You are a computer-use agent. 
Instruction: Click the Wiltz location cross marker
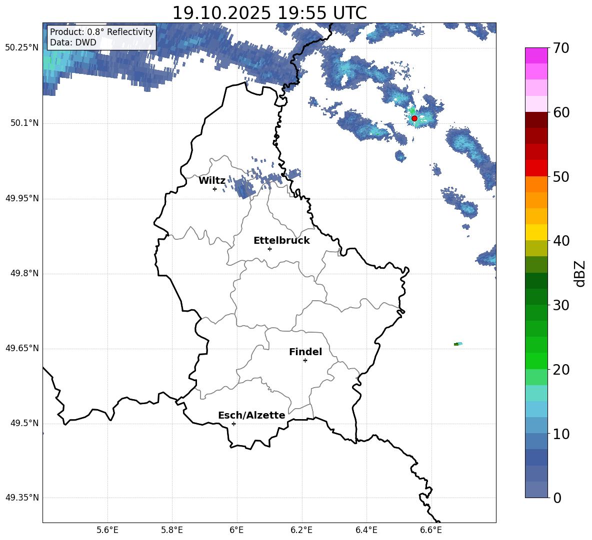[x=214, y=189]
